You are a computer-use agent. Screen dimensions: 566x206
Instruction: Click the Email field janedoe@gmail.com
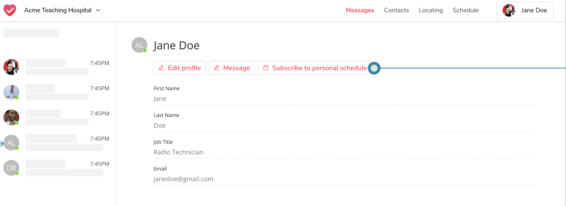point(344,175)
